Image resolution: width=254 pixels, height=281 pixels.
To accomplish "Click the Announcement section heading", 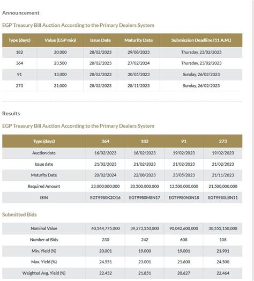I will click(x=21, y=13).
